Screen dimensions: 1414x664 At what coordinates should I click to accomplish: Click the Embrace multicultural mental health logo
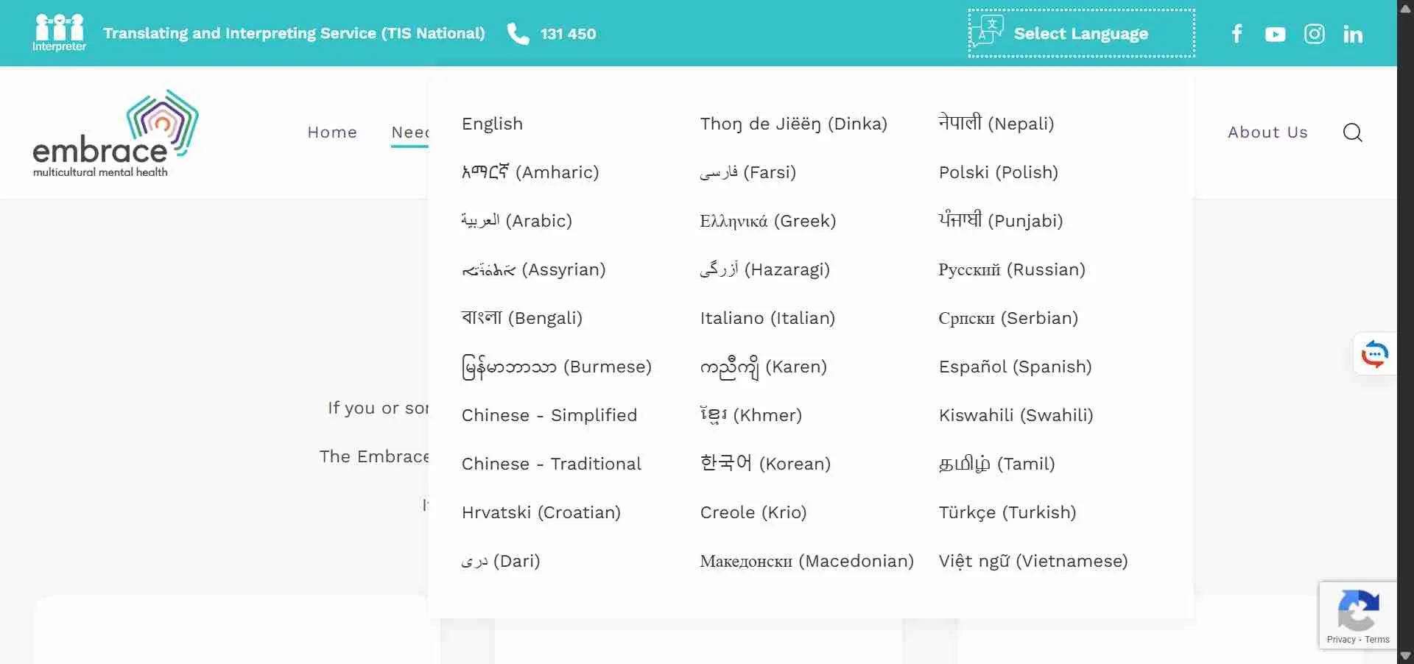115,133
